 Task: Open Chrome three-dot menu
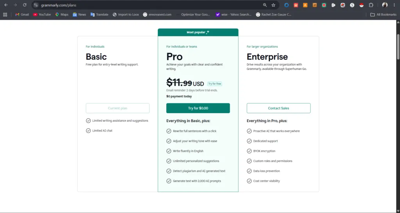[394, 5]
